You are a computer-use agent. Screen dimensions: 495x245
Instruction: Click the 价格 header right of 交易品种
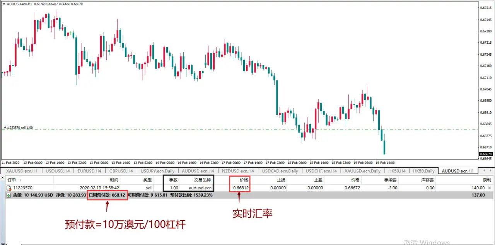click(244, 180)
